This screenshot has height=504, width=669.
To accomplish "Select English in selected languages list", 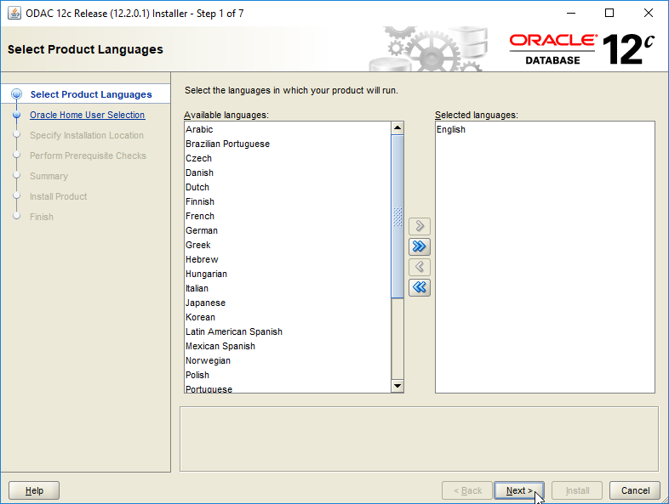I will (x=545, y=129).
